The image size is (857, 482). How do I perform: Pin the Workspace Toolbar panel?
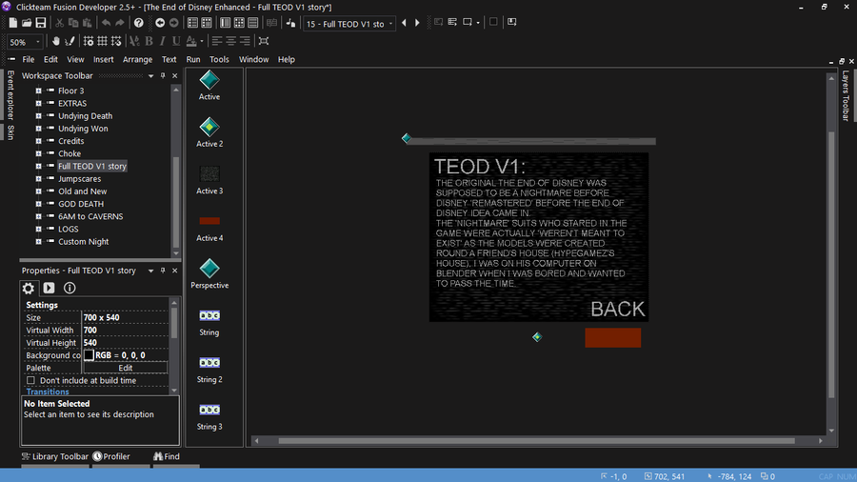point(163,76)
